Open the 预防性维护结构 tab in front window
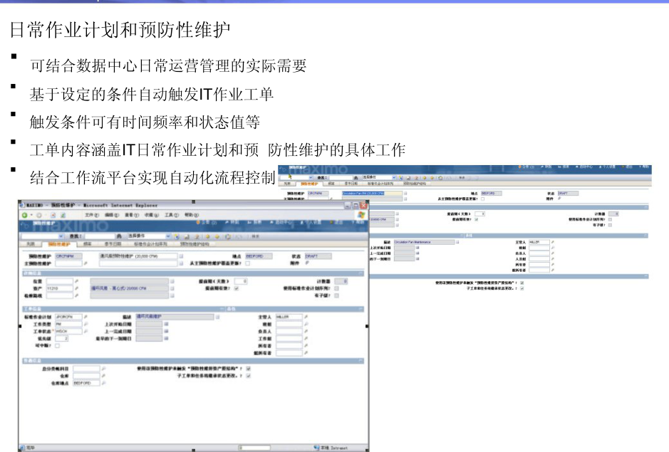This screenshot has height=452, width=669. click(x=196, y=244)
